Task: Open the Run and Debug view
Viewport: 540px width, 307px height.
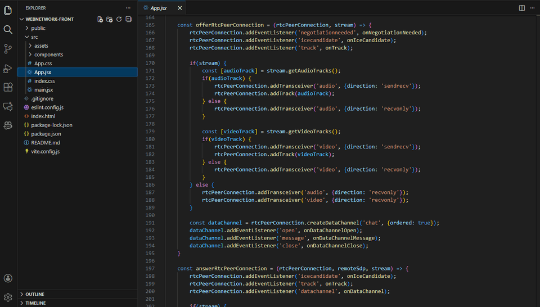Action: pos(8,68)
